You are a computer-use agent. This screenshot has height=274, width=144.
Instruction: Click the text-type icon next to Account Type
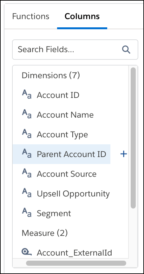27,134
